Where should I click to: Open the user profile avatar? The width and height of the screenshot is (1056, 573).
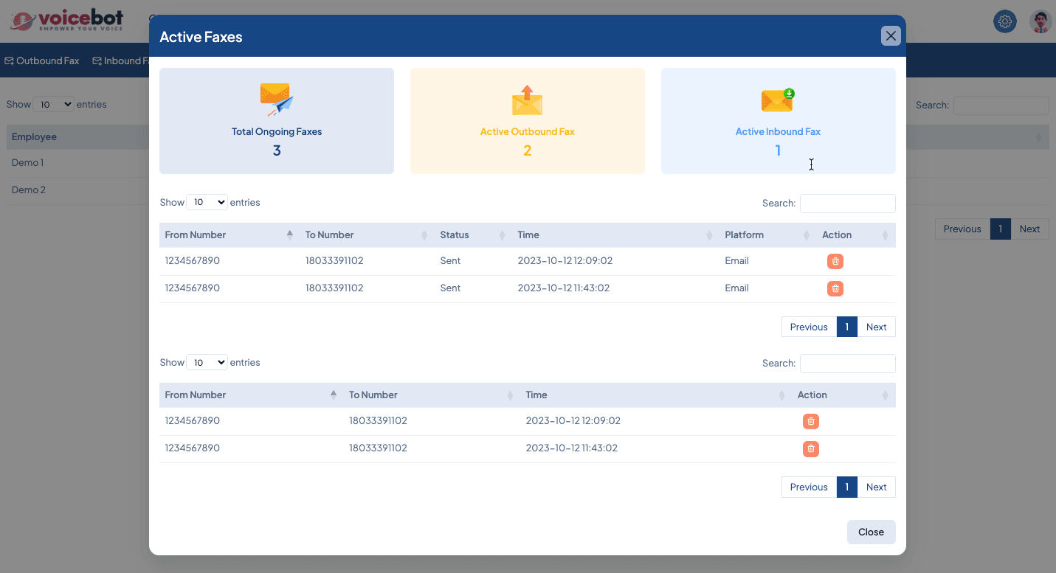(1041, 21)
